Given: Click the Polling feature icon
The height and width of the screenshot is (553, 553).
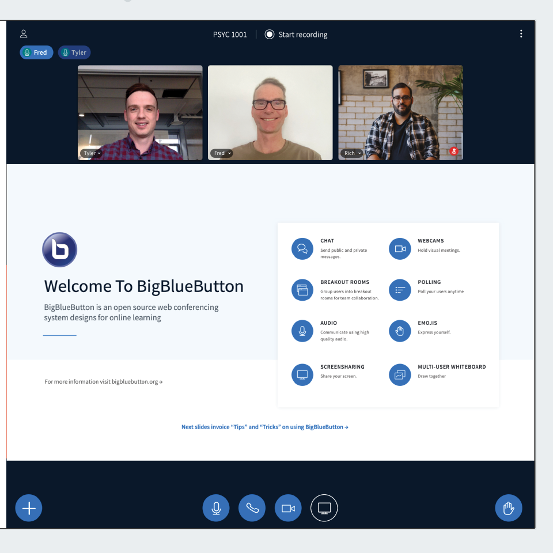Looking at the screenshot, I should 400,290.
